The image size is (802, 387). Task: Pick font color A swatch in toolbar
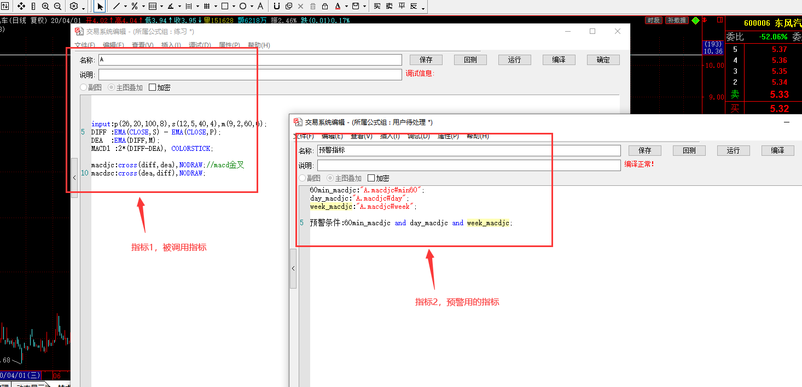pos(338,7)
